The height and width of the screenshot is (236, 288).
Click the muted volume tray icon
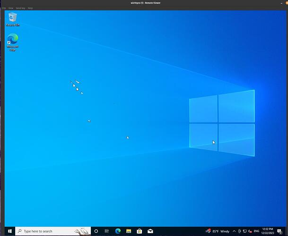250,231
